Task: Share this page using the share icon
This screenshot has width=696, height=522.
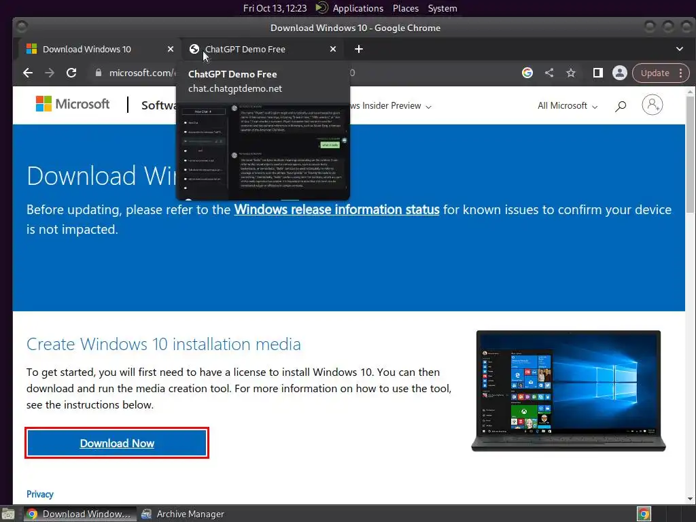Action: [549, 73]
